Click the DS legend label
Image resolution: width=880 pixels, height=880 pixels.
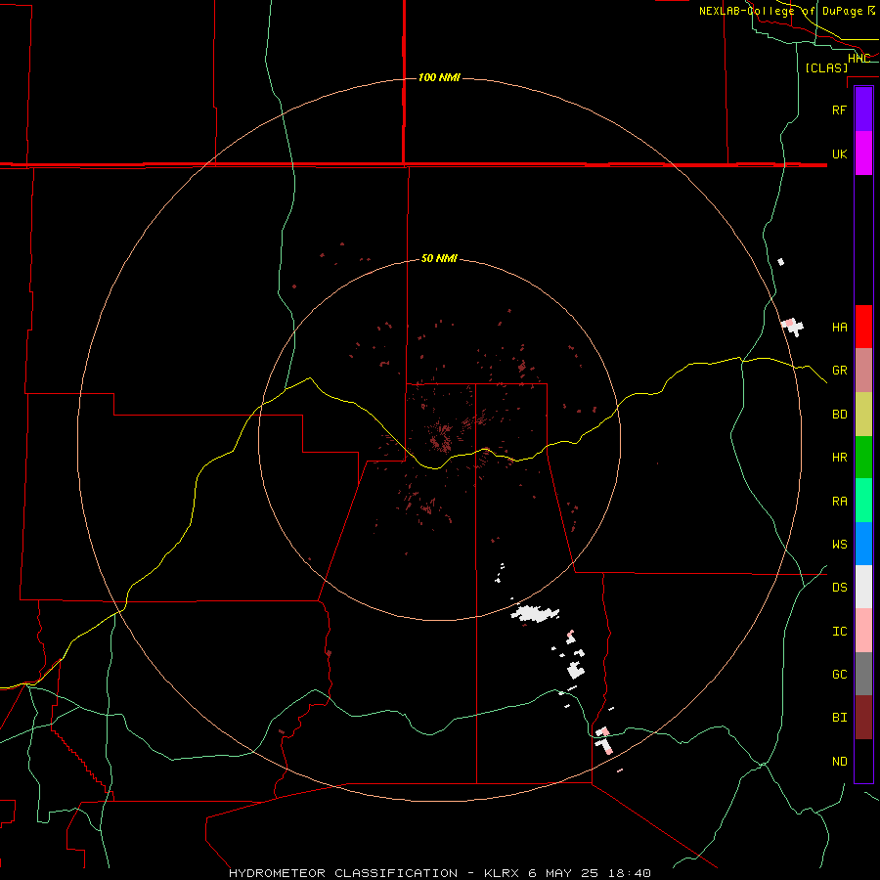tap(839, 588)
